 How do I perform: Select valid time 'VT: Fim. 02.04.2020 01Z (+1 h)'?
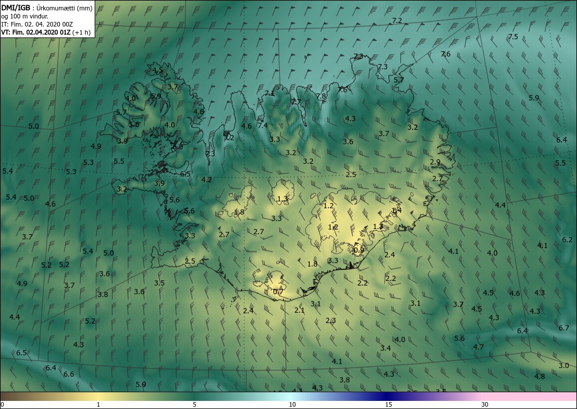[46, 32]
